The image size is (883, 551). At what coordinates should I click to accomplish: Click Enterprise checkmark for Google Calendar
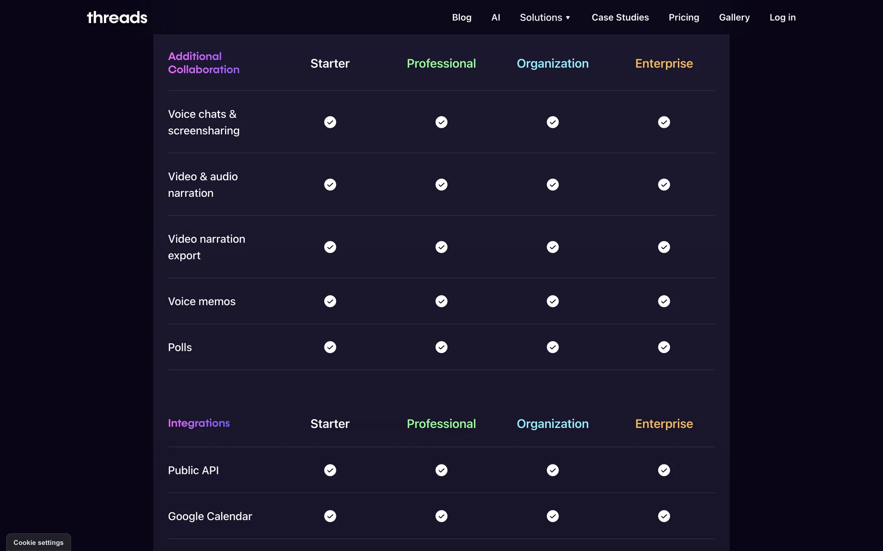coord(664,516)
